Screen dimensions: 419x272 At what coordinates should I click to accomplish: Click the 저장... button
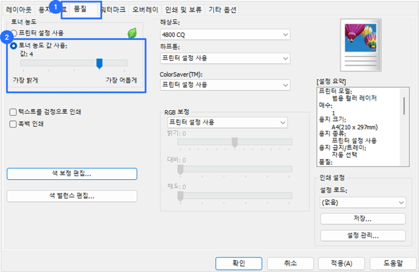(x=363, y=219)
